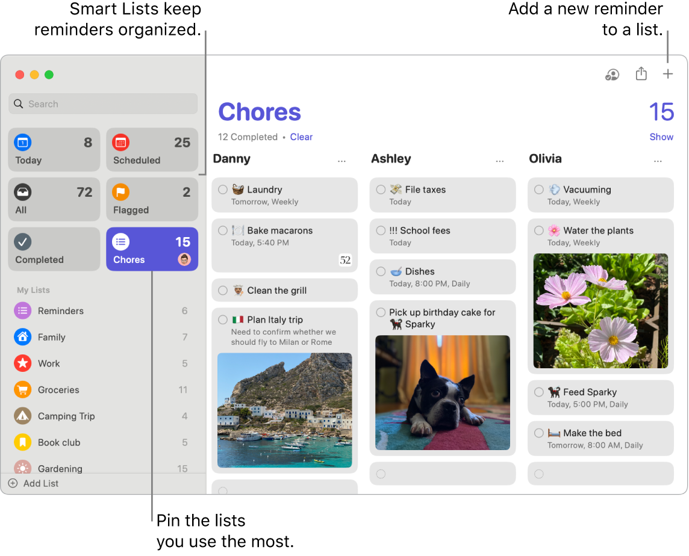Click Clear to remove completed reminders

click(x=301, y=137)
